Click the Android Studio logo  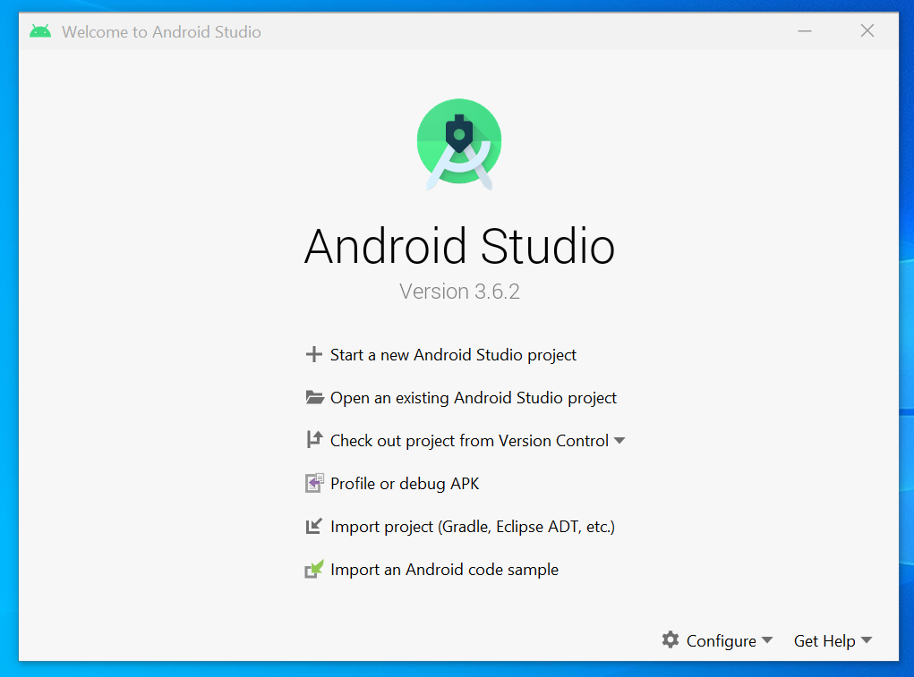pos(459,144)
